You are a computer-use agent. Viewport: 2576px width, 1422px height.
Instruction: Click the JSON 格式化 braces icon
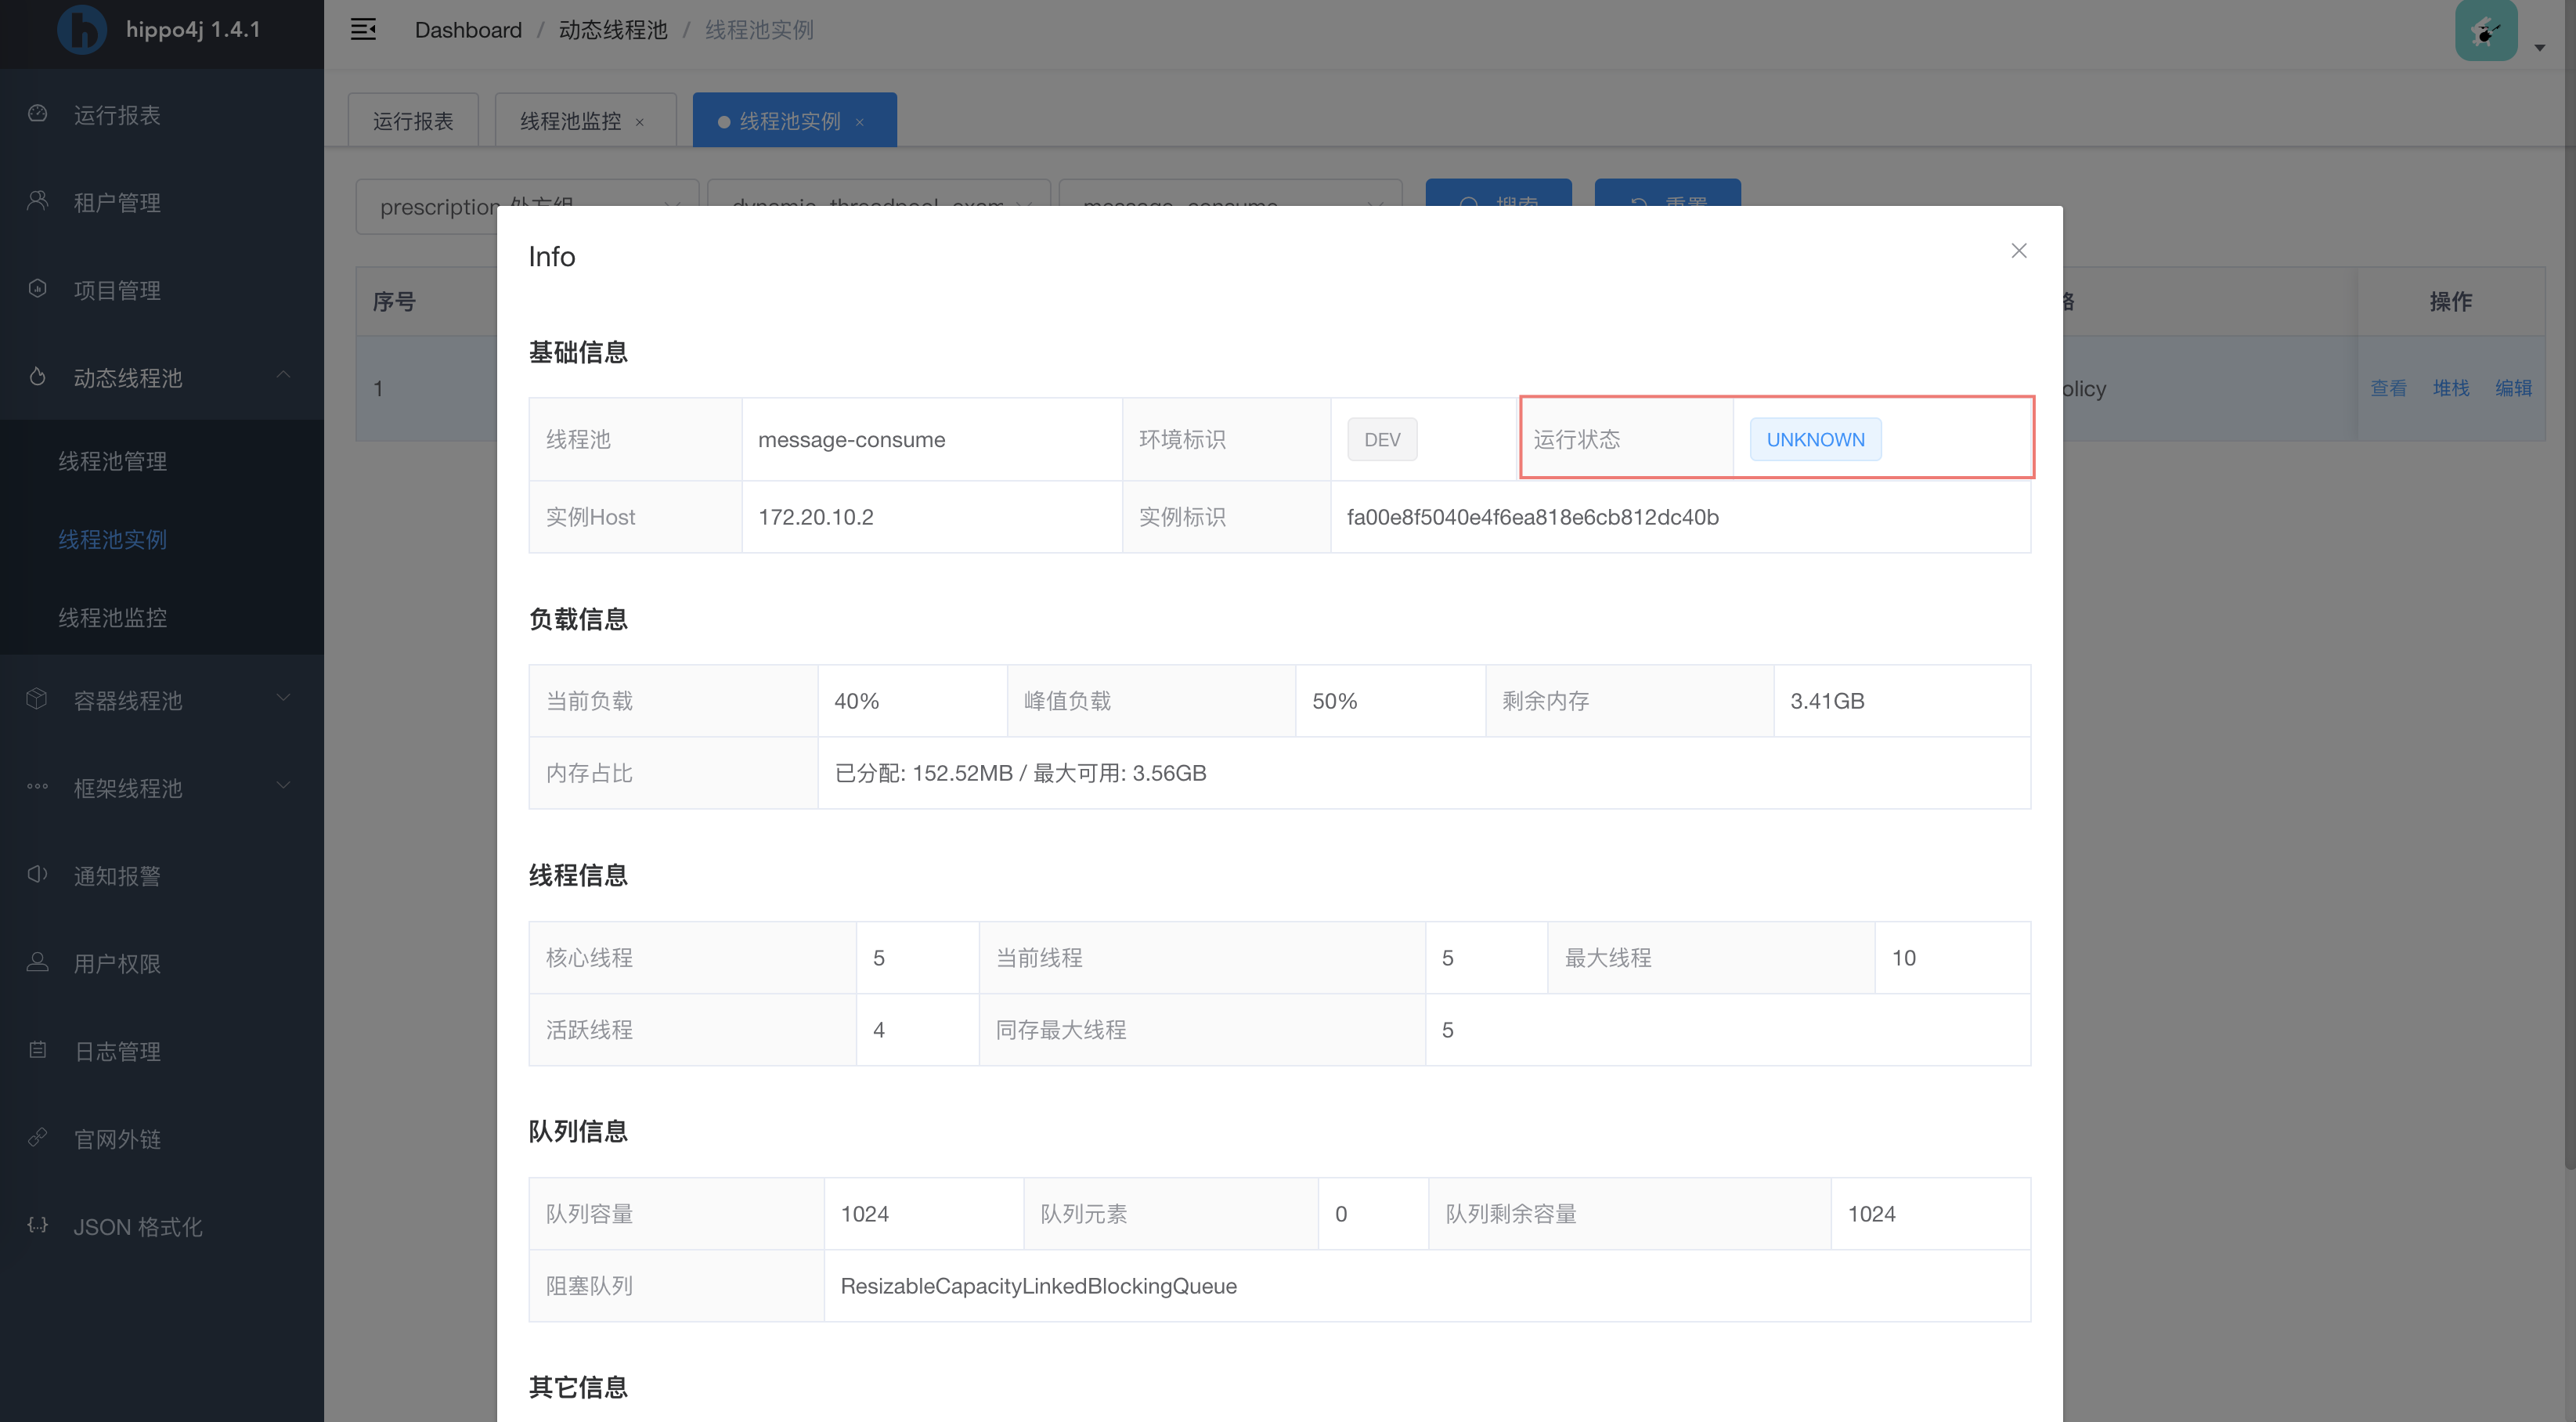pos(38,1226)
